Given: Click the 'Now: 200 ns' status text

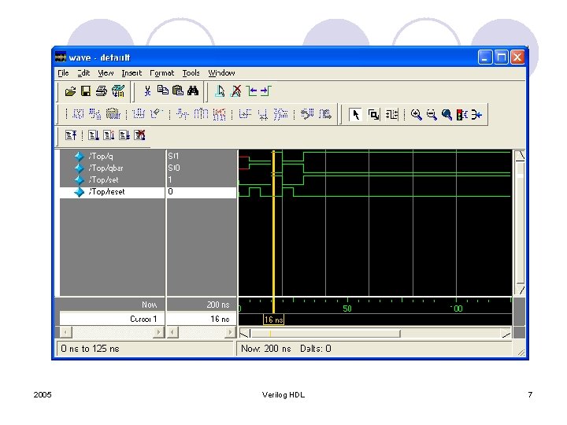Looking at the screenshot, I should pyautogui.click(x=266, y=349).
